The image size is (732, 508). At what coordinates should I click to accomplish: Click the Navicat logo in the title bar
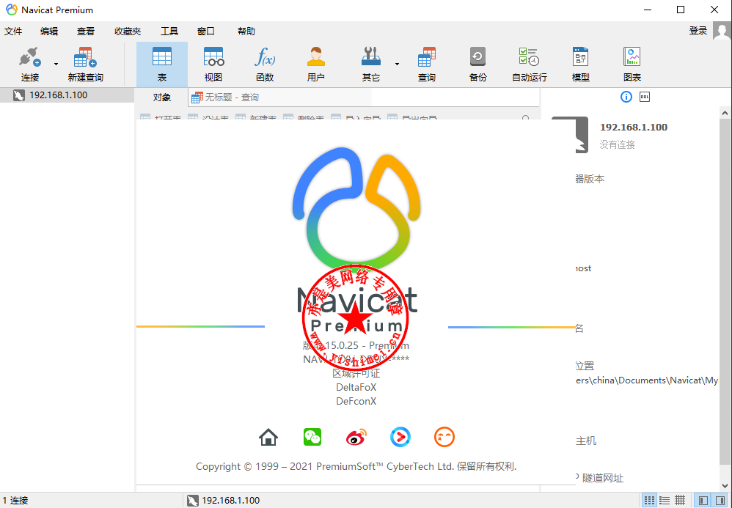point(11,10)
